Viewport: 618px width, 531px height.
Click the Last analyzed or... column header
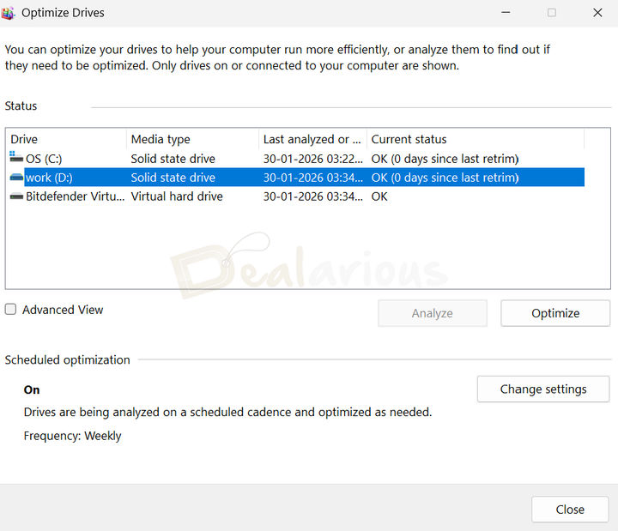coord(313,139)
